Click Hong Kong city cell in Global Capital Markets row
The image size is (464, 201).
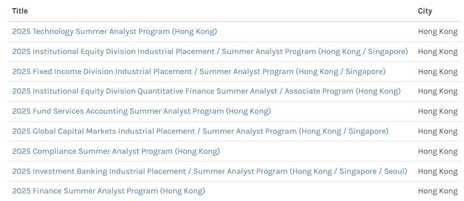pyautogui.click(x=438, y=131)
